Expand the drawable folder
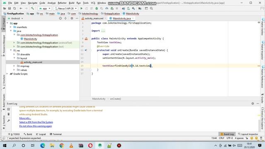Image resolution: width=265 pixels, height=149 pixels. [14, 54]
